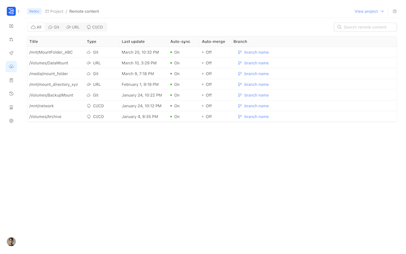
Task: Click the Type column header
Action: [x=91, y=42]
